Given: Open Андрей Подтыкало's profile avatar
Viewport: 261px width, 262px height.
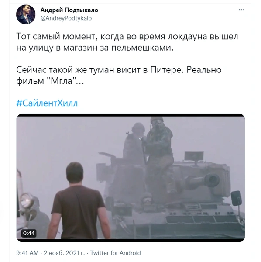Looking at the screenshot, I should [x=26, y=14].
